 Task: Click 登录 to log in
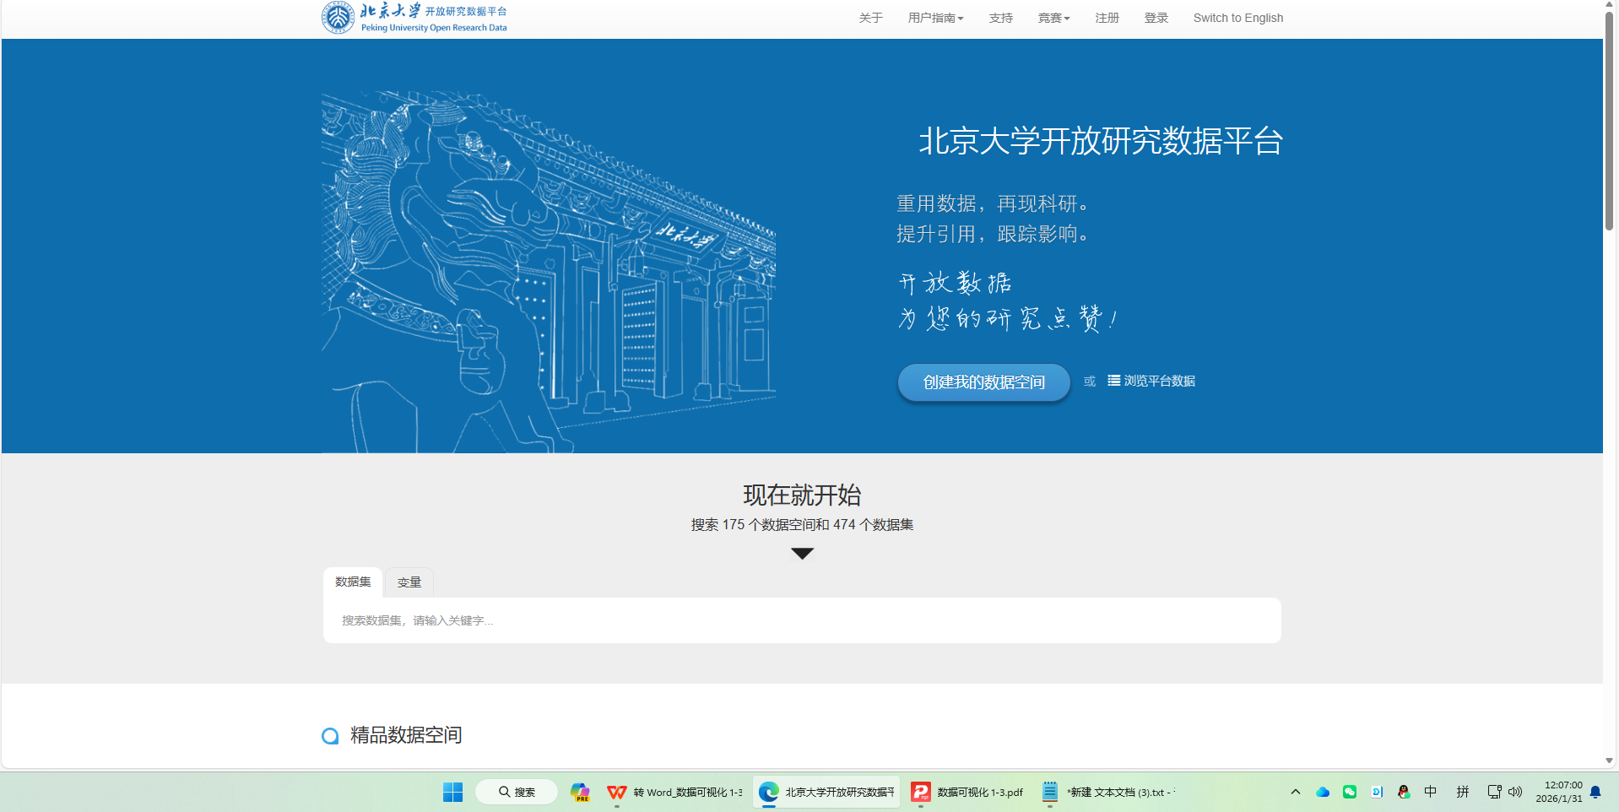[1156, 18]
